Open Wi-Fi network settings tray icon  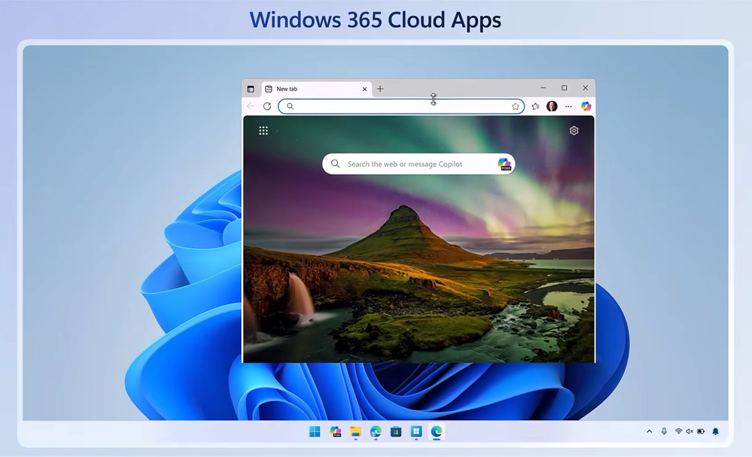tap(679, 431)
